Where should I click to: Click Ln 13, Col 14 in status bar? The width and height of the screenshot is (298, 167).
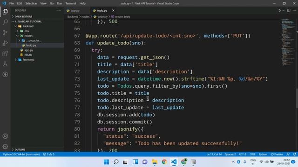214,154
